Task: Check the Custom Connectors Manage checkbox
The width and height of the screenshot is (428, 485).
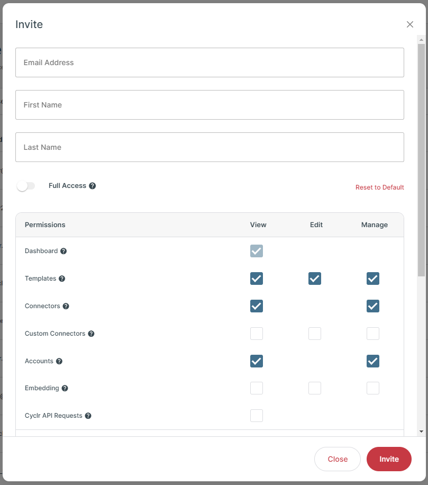Action: tap(372, 334)
